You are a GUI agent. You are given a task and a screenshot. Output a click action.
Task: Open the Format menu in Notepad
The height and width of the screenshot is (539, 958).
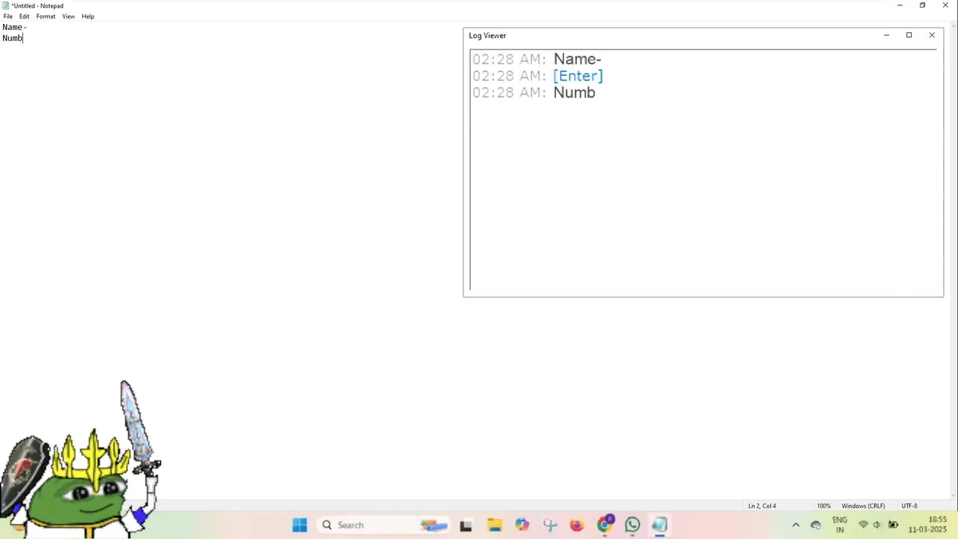click(46, 16)
